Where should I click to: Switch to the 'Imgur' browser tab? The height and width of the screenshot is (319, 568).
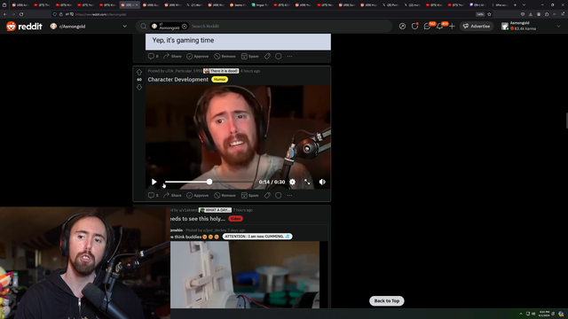(x=260, y=4)
